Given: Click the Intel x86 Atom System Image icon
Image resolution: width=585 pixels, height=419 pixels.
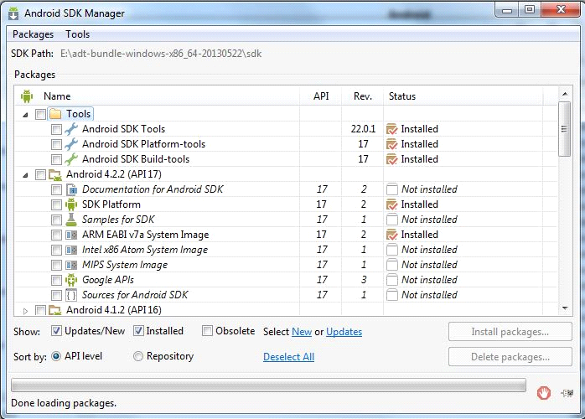Looking at the screenshot, I should point(71,250).
